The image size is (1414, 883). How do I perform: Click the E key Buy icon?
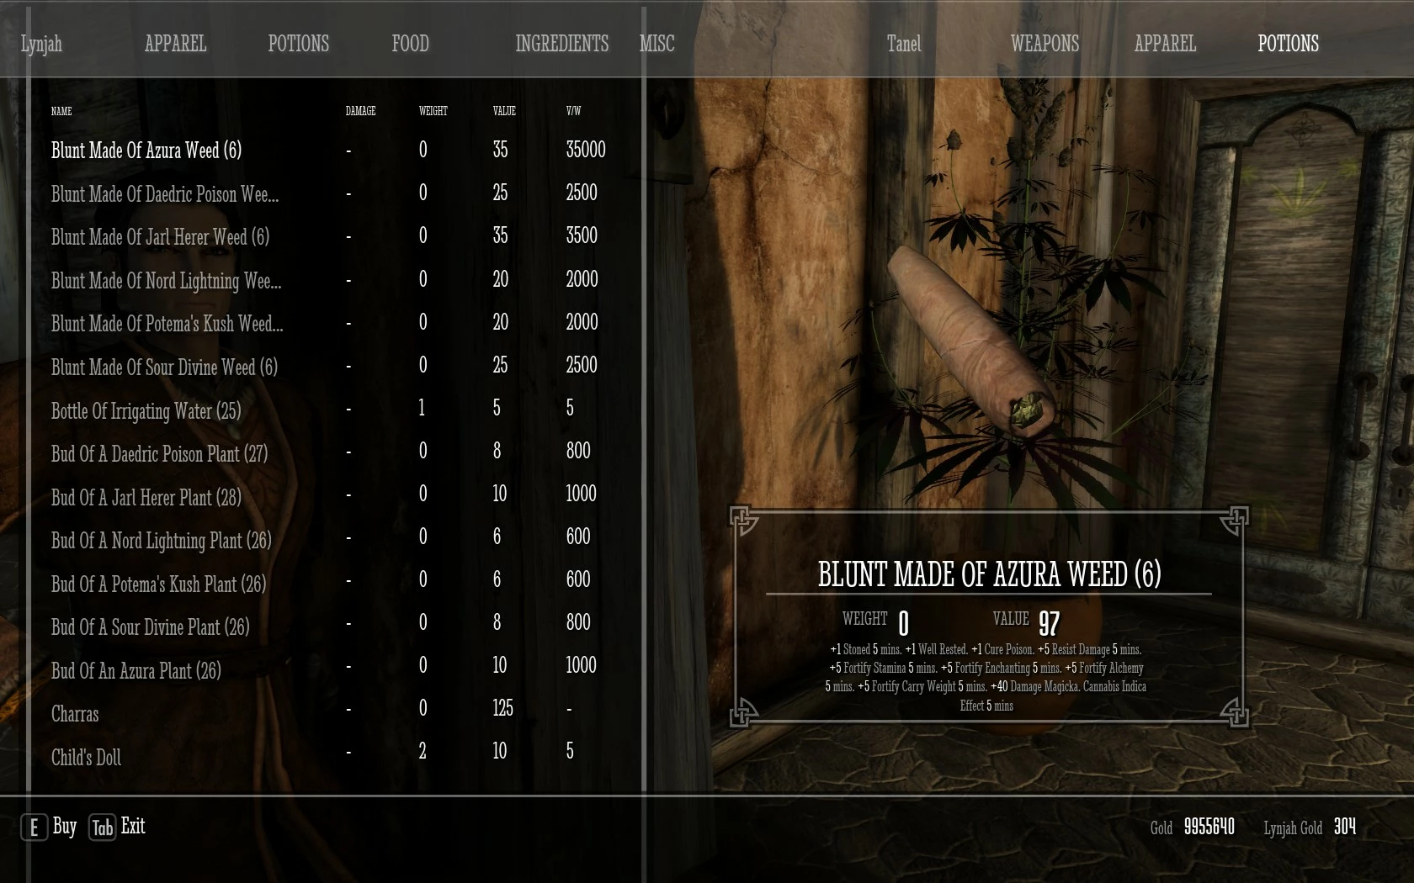(x=34, y=827)
